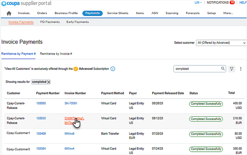
Task: Open the LIN user dropdown
Action: tap(198, 2)
